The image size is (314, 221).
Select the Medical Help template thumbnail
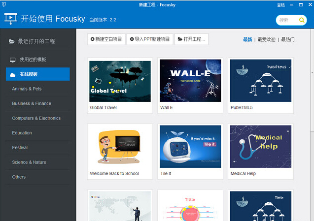pyautogui.click(x=260, y=146)
